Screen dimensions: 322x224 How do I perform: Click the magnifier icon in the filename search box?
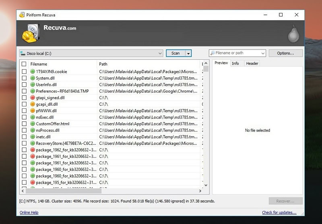(x=213, y=53)
